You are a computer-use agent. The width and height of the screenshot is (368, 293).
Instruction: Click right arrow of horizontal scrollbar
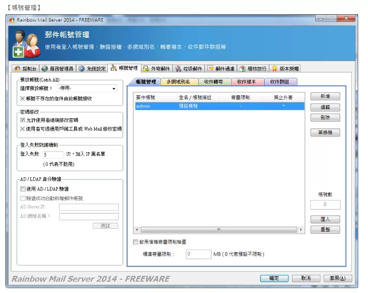[301, 230]
